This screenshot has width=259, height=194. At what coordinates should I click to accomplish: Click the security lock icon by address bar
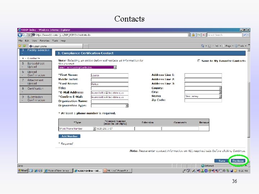[193, 35]
